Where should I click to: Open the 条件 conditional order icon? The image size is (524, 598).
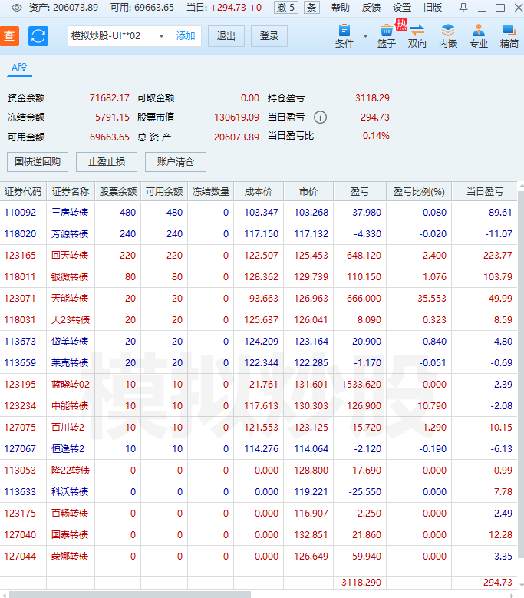[344, 35]
